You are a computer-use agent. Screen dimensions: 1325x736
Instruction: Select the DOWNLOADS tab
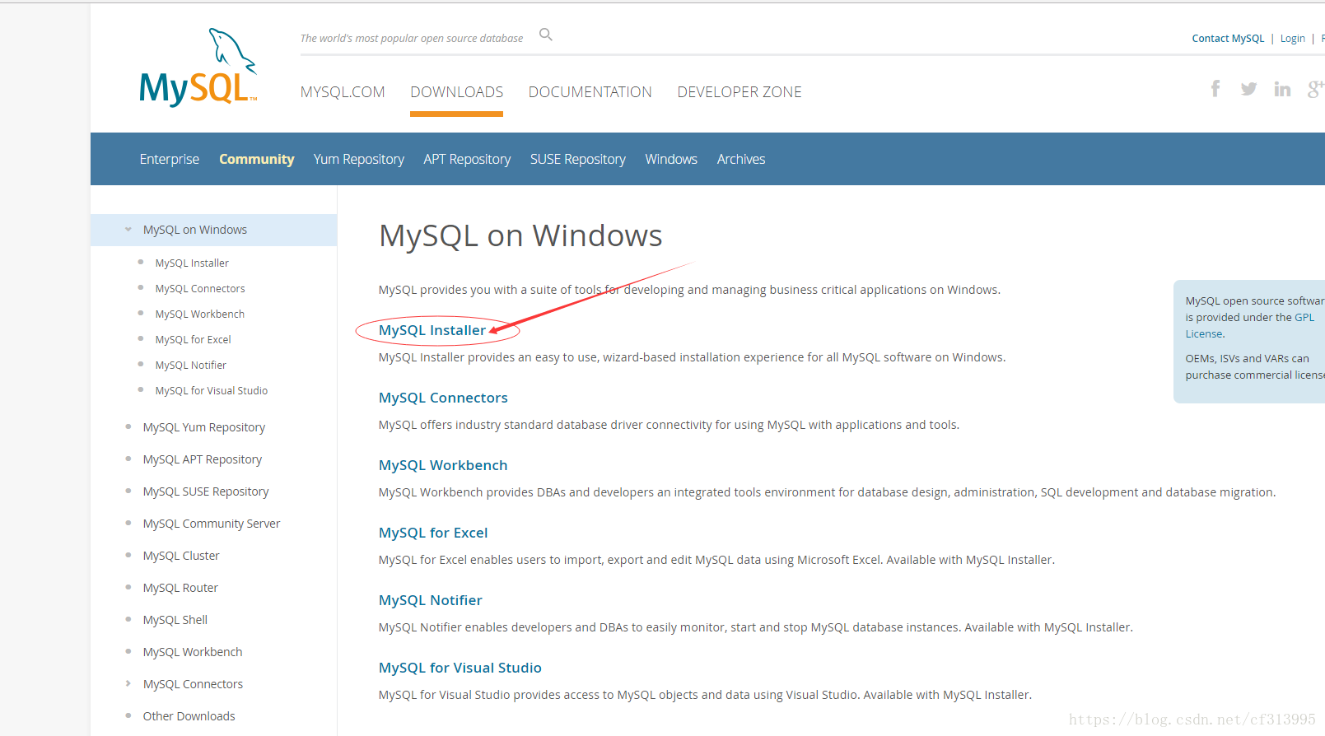[457, 92]
